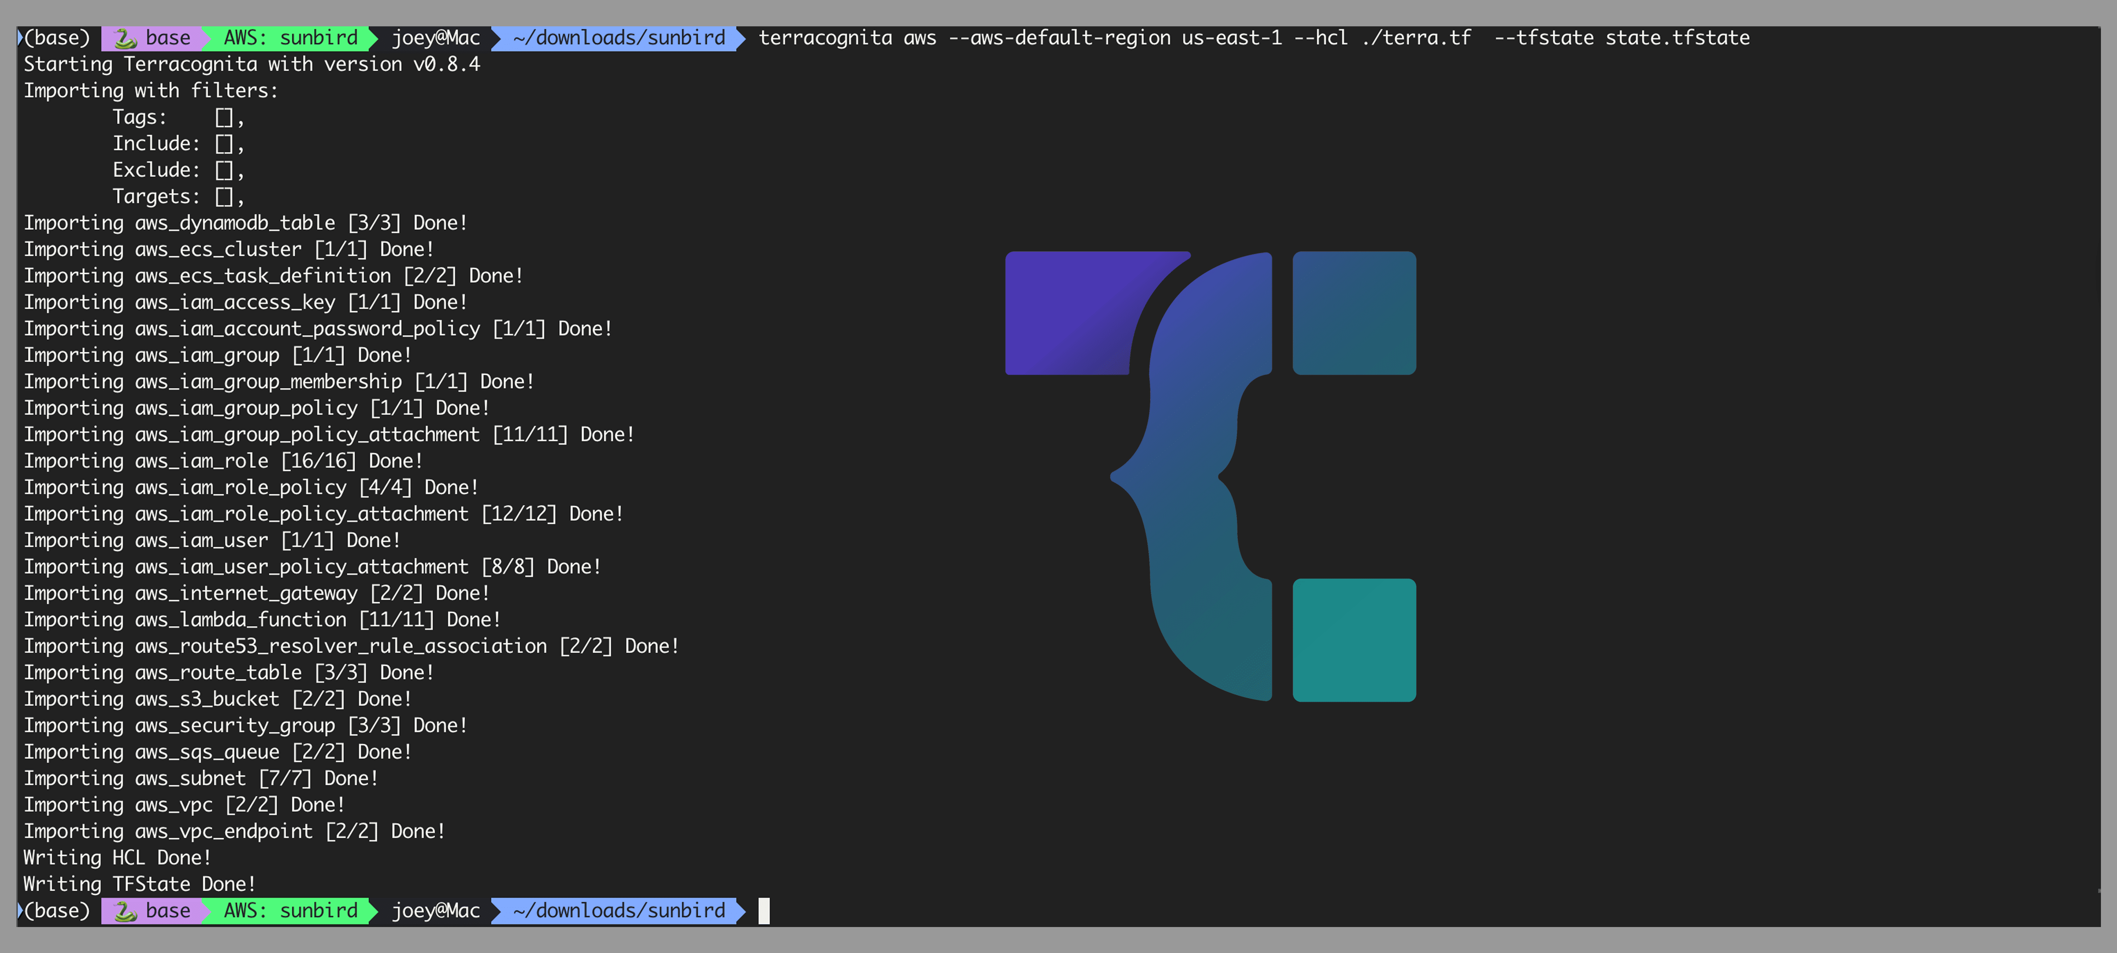This screenshot has width=2117, height=953.
Task: Click the 'aws_iam_group_policy [1/1]' line
Action: (257, 408)
